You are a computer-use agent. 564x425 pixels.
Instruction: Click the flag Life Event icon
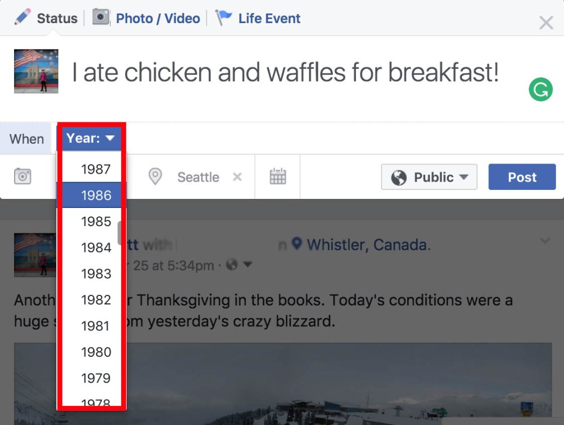coord(224,18)
